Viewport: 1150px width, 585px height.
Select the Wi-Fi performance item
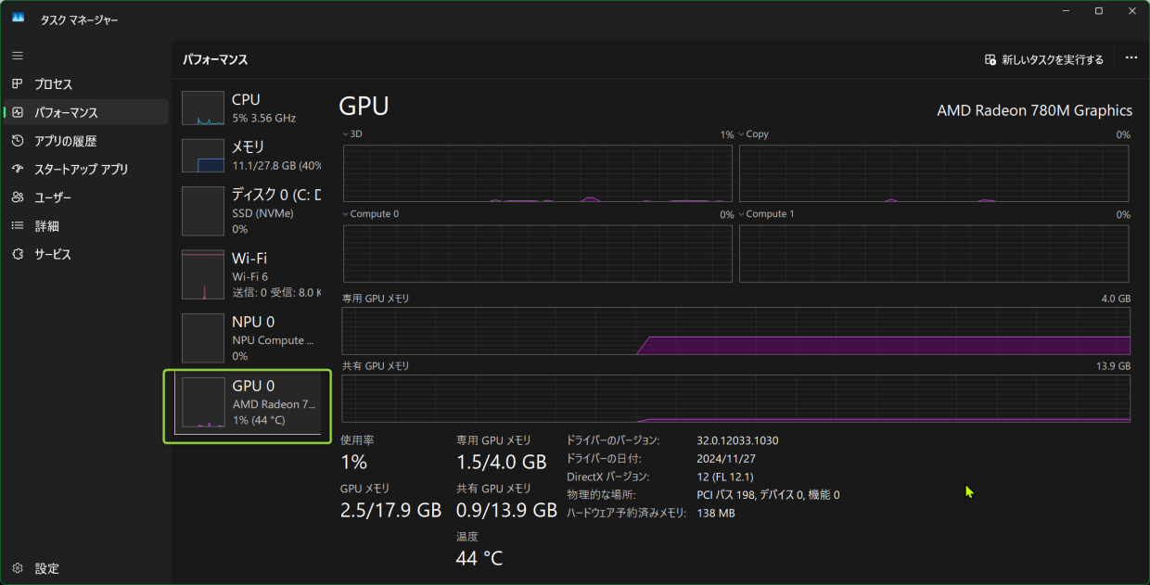248,274
